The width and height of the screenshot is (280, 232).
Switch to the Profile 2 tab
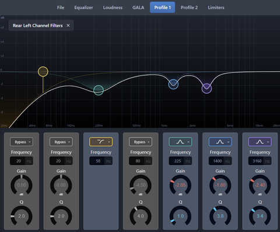(189, 8)
